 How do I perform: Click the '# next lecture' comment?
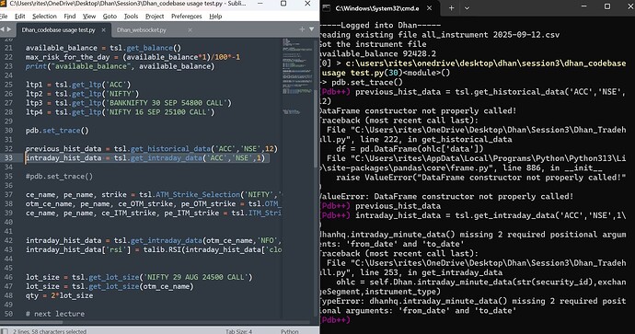(55, 314)
